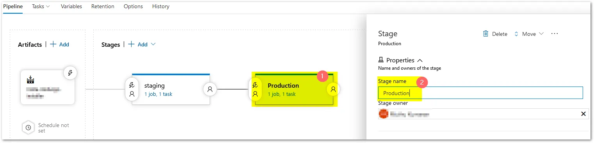The image size is (594, 143).
Task: Open the Production stage post-deployment conditions person icon
Action: coord(333,89)
